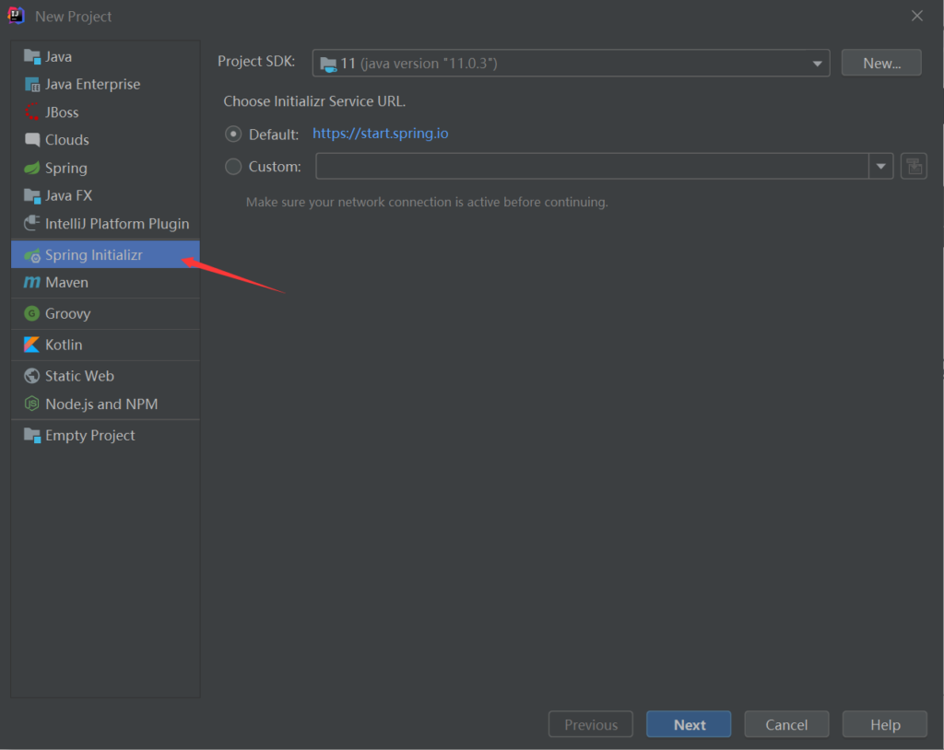The width and height of the screenshot is (944, 750).
Task: Click the IntelliJ IDEA logo in title bar
Action: click(x=16, y=16)
